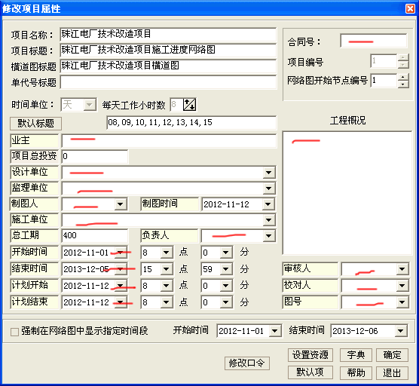Image resolution: width=419 pixels, height=386 pixels.
Task: Decrease the 网络图开始节点编号 stepper value
Action: (x=403, y=84)
